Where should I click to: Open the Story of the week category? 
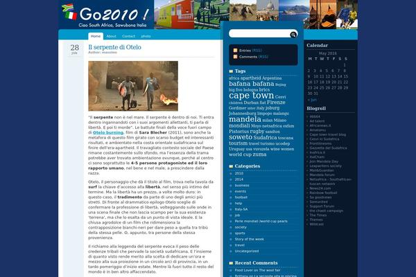point(249,240)
